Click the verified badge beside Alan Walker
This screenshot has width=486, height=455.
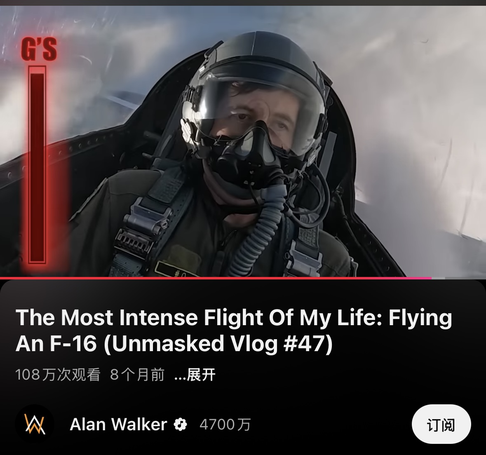tap(181, 425)
